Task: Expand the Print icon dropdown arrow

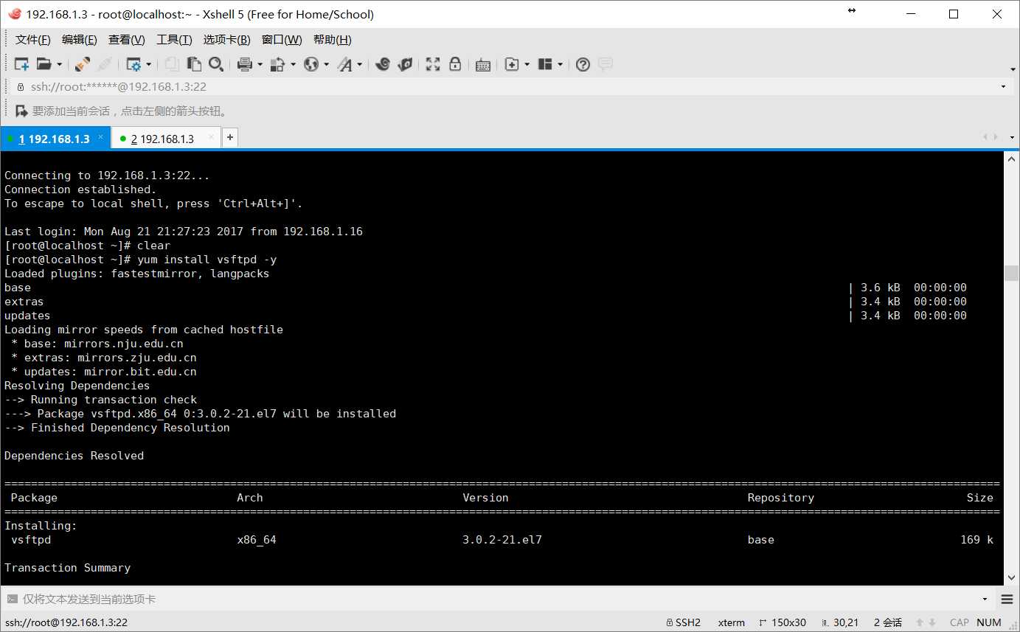Action: 260,65
